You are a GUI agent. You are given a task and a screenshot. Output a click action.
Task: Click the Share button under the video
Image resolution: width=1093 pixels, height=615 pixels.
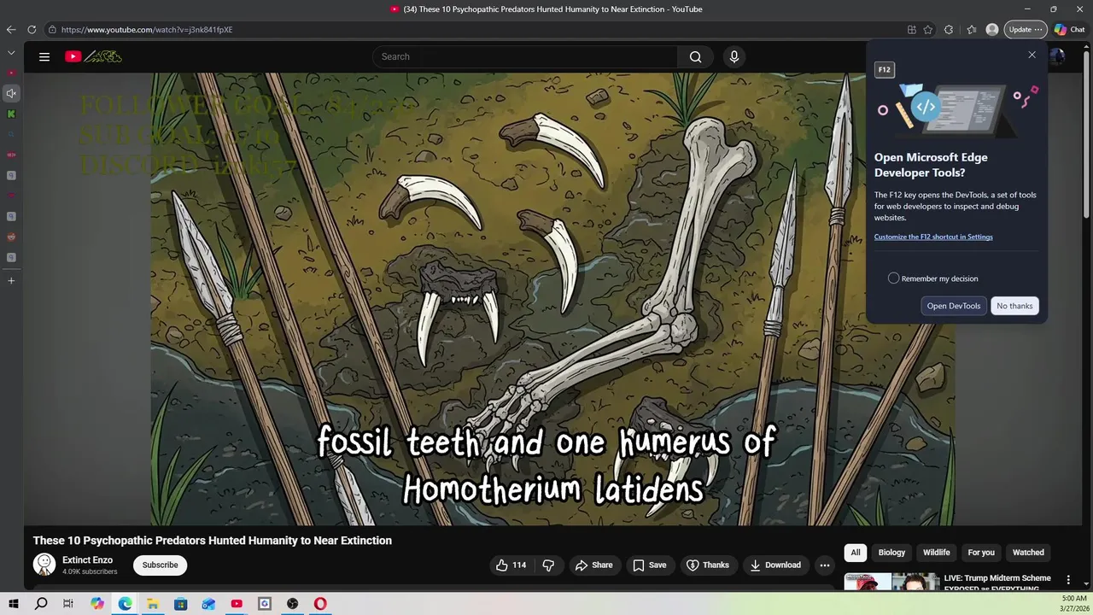click(x=593, y=565)
